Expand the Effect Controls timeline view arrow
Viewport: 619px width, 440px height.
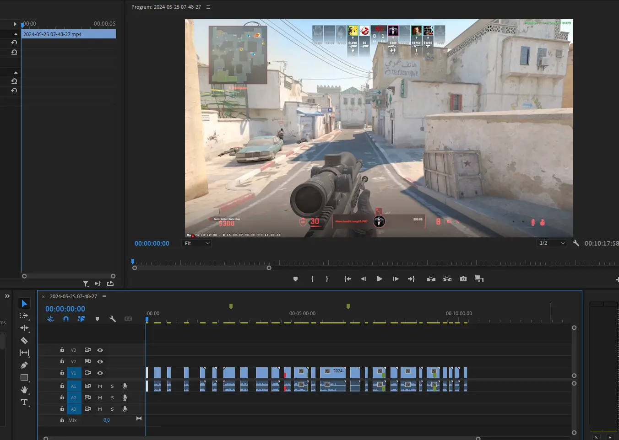point(15,24)
